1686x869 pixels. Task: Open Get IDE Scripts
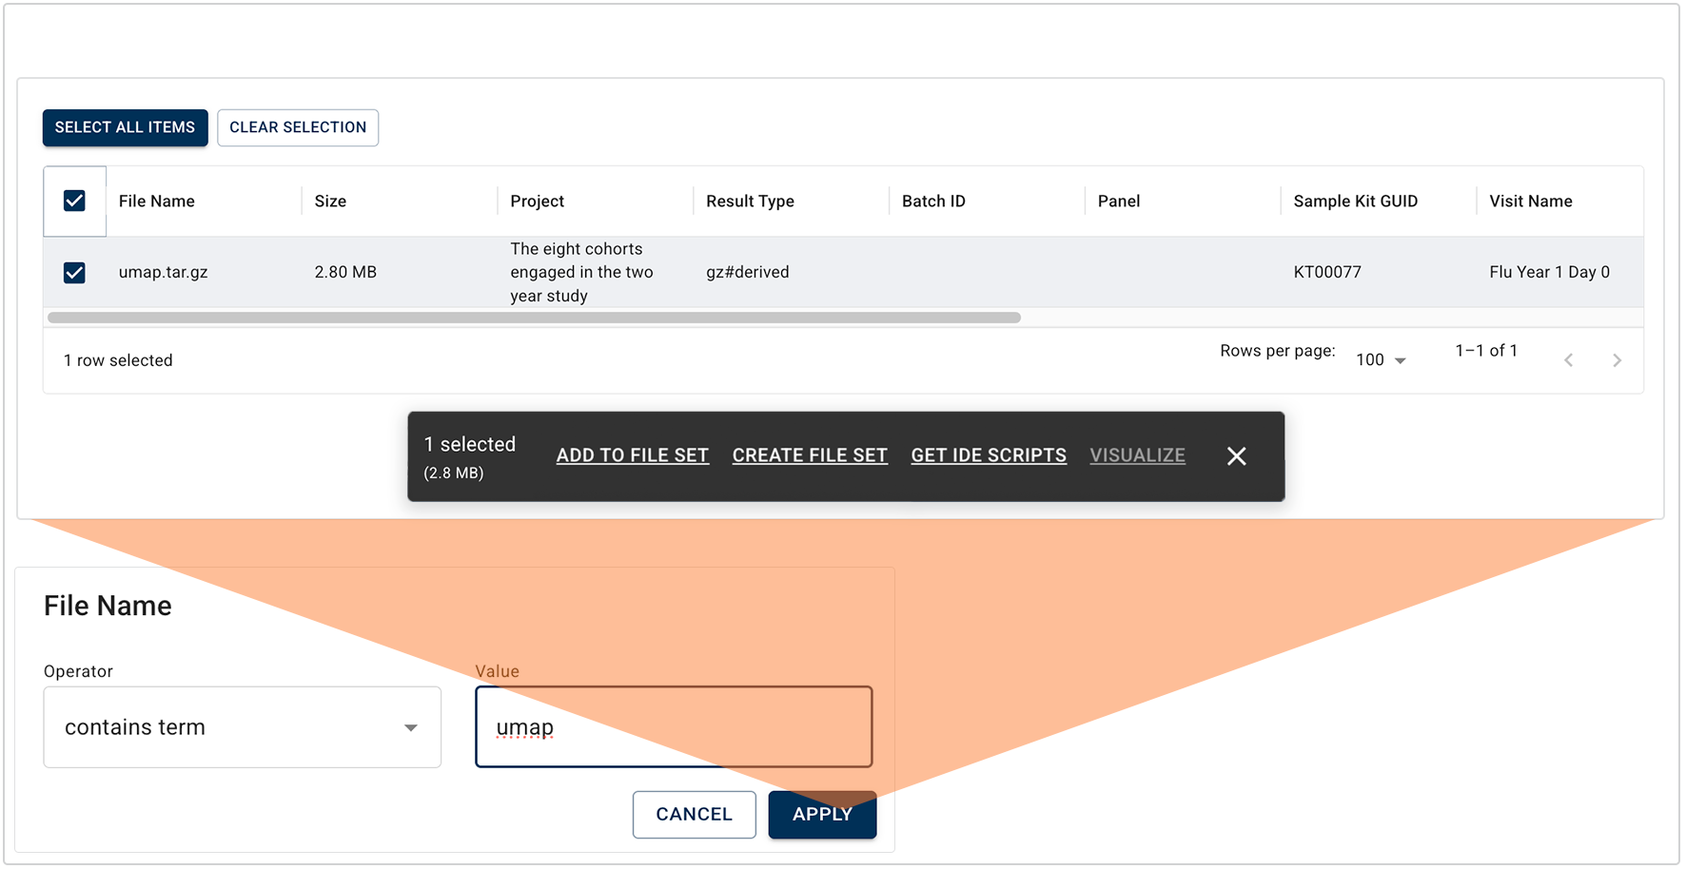989,455
